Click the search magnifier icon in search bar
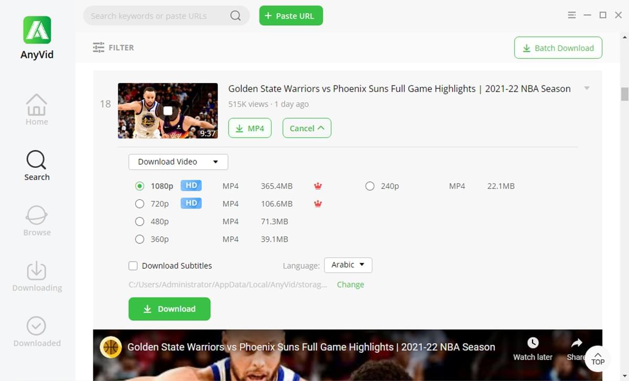This screenshot has height=381, width=629. pyautogui.click(x=235, y=16)
